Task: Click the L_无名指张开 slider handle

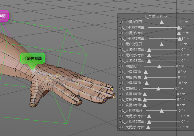Action: point(162,44)
